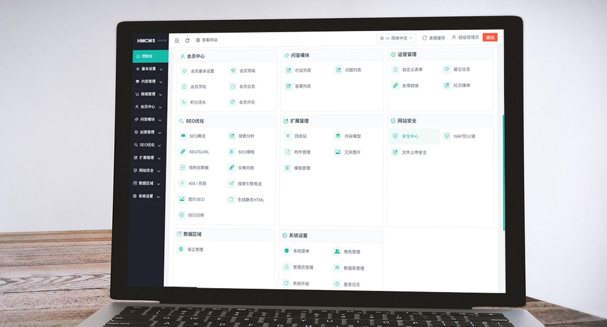The width and height of the screenshot is (607, 327).
Task: Click the 会员等级 diamond icon
Action: click(x=233, y=71)
